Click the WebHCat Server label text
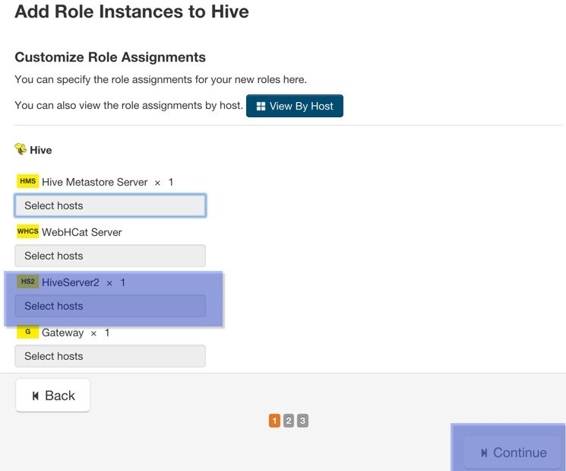This screenshot has width=566, height=471. pos(81,232)
